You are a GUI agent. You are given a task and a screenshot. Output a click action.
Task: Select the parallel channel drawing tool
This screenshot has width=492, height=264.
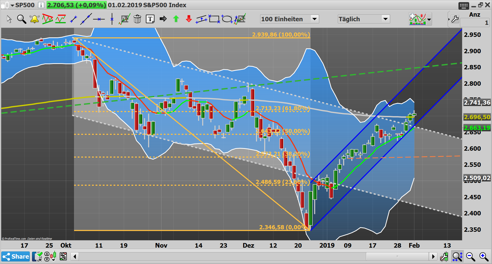(x=202, y=19)
